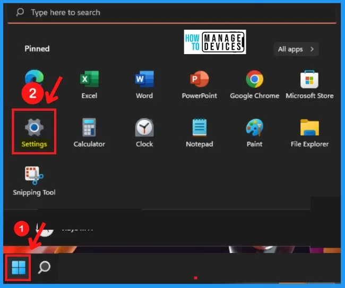Open Google Chrome from pinned apps

coord(255,79)
